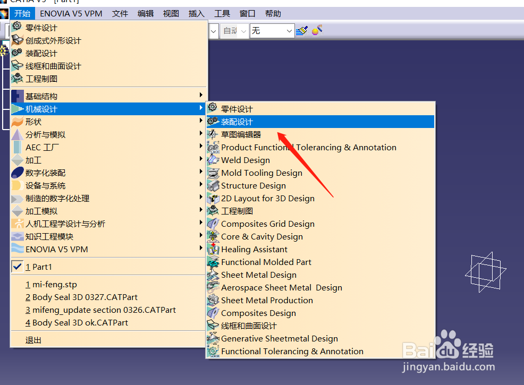This screenshot has height=385, width=524.
Task: Click 2D Layout for 3D Design icon
Action: 213,198
